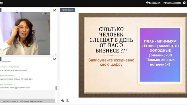Open the Участники (999) list

173,3
